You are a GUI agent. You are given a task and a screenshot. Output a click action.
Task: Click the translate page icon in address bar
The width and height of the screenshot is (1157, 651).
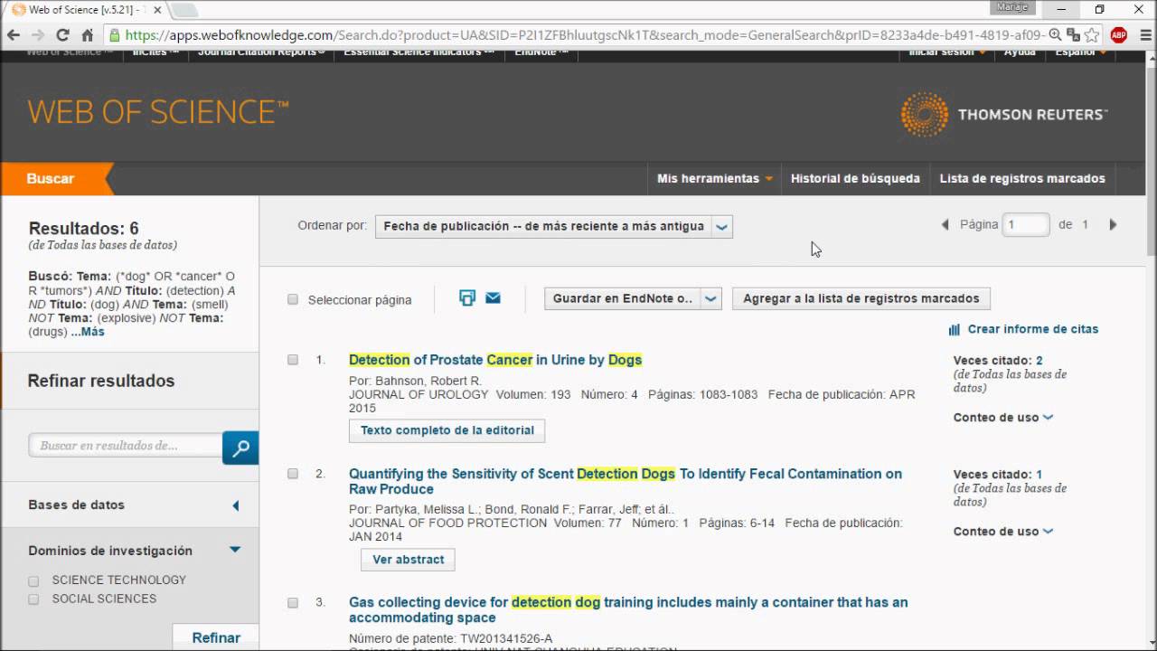[x=1074, y=35]
